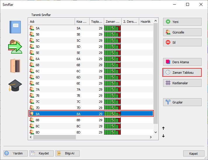Open the Gruplar groups button
Image resolution: width=208 pixels, height=160 pixels.
click(182, 102)
